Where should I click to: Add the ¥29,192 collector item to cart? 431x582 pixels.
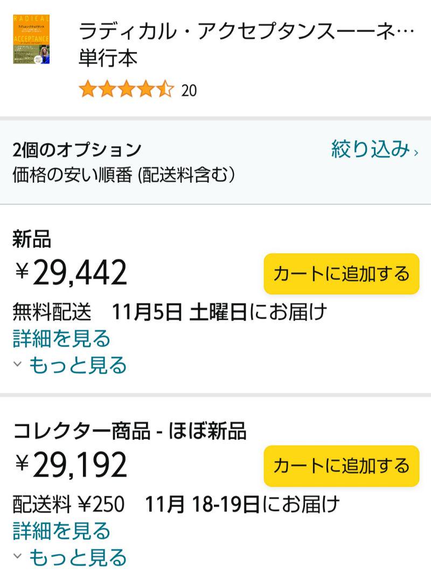coord(341,466)
